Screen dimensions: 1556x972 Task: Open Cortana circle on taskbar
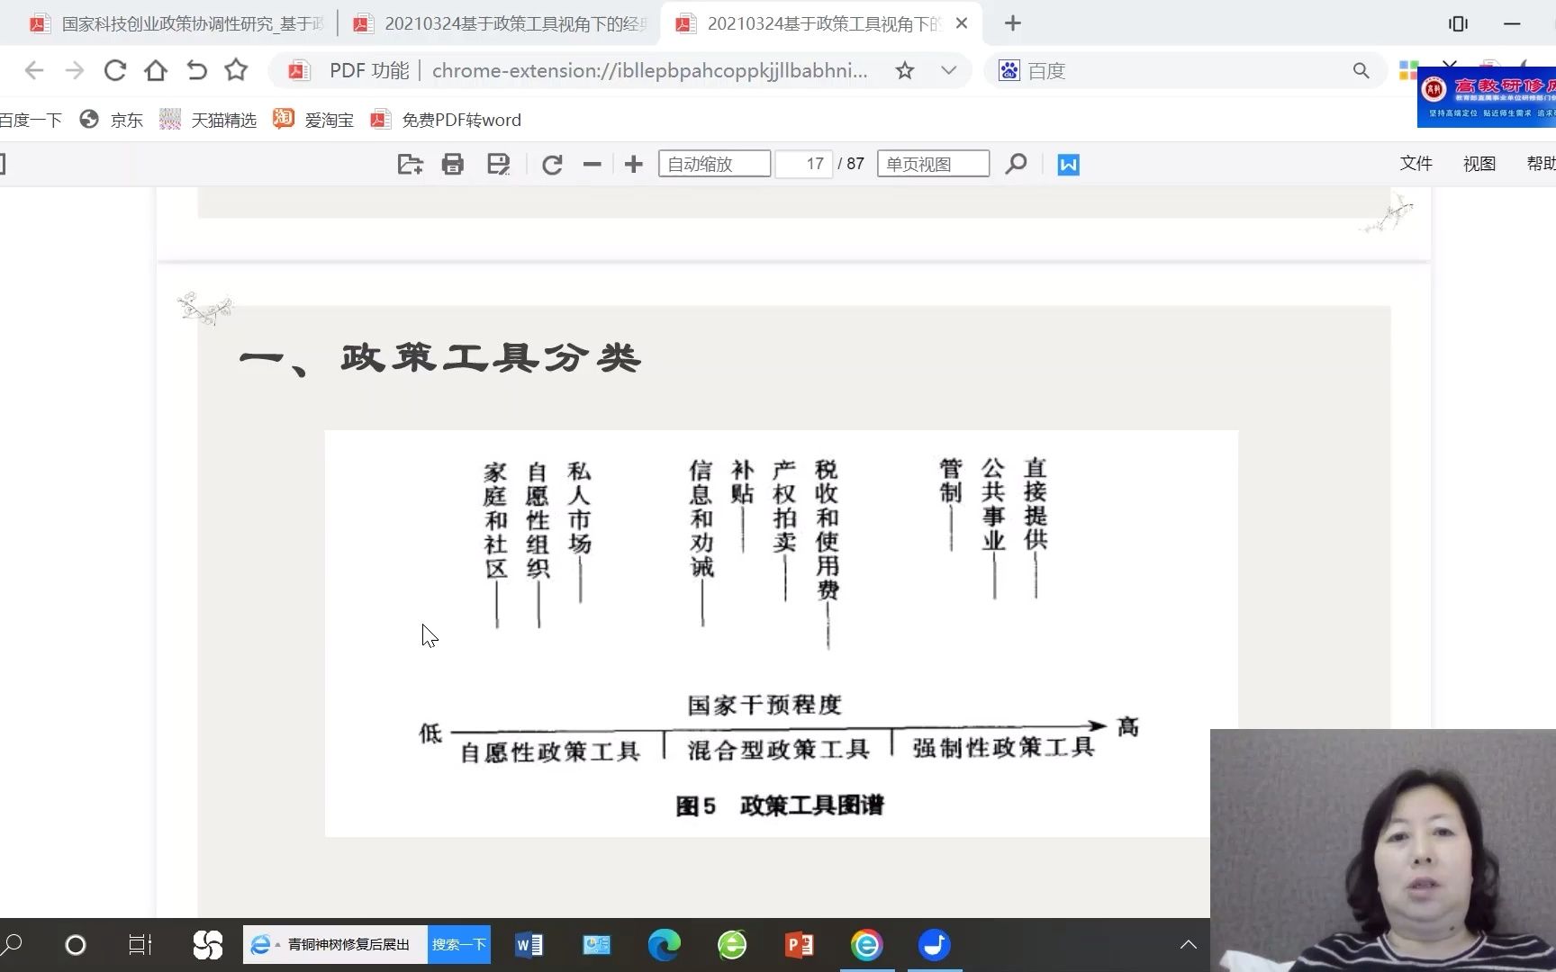point(76,945)
